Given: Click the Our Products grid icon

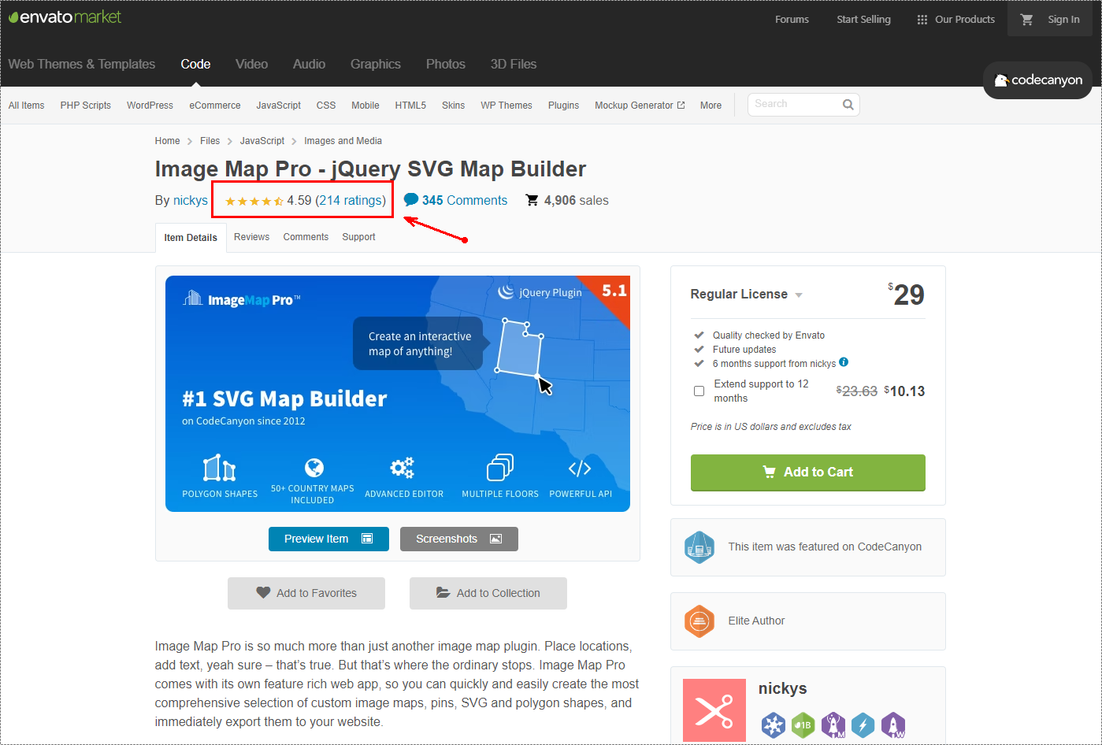Looking at the screenshot, I should (x=922, y=20).
